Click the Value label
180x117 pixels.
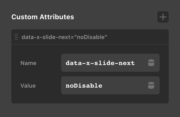coord(28,85)
